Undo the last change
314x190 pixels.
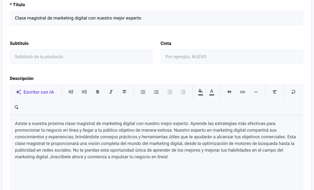click(16, 107)
